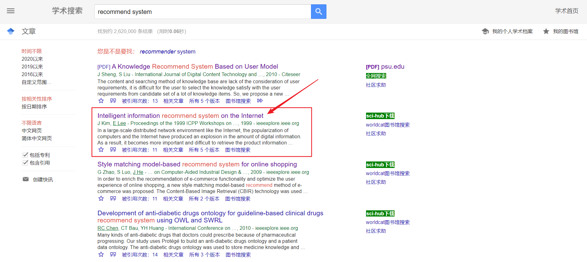
Task: Open 我的图书馆 library link
Action: (x=565, y=32)
